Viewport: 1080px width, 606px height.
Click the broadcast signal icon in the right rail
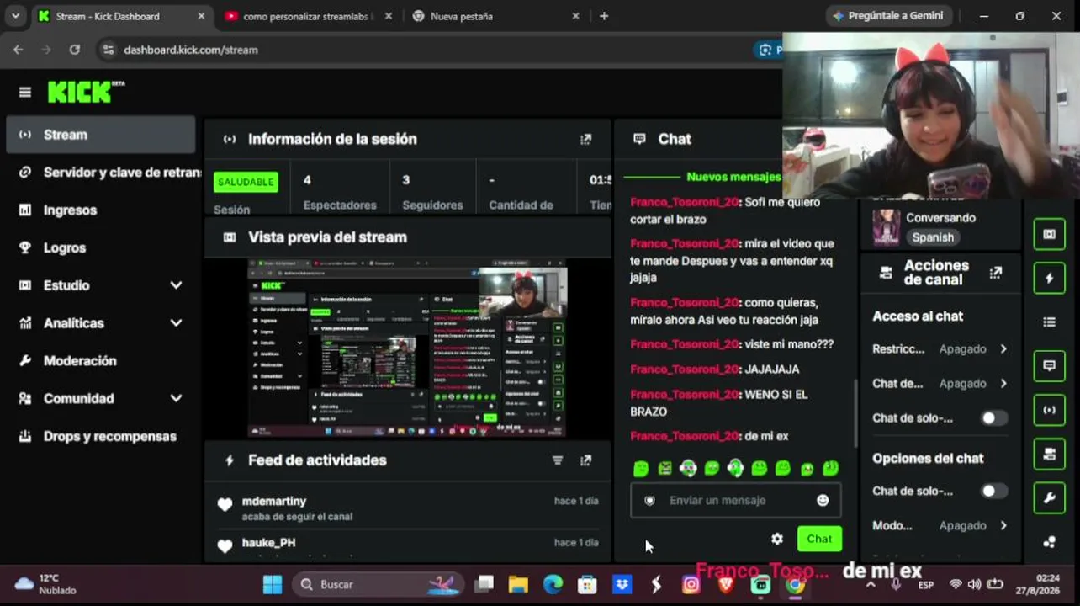1049,410
